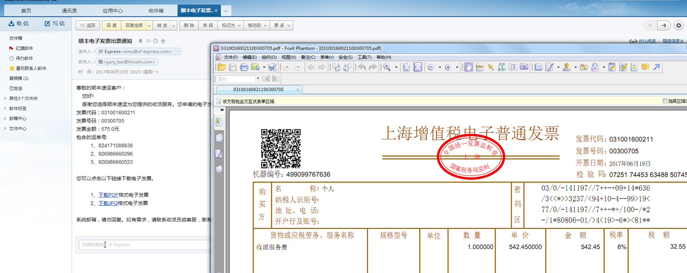Click the flag icon beside email subject
The image size is (687, 273).
pos(148,41)
